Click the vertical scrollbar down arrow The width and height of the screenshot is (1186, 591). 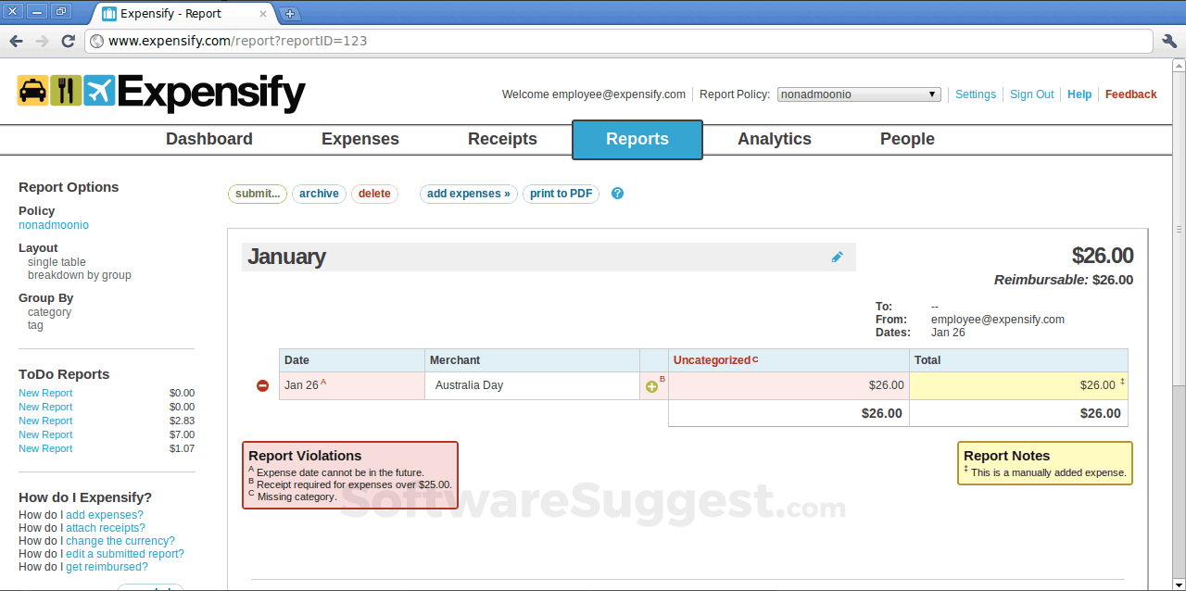click(x=1178, y=584)
